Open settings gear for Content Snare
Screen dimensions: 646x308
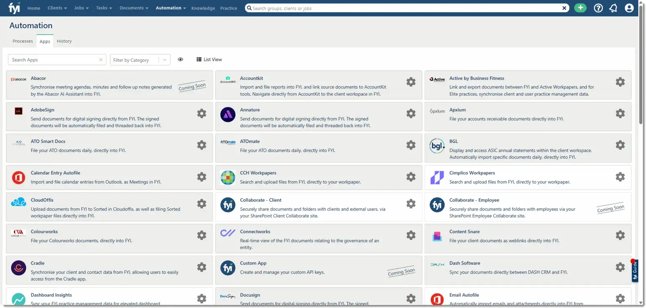tap(620, 235)
